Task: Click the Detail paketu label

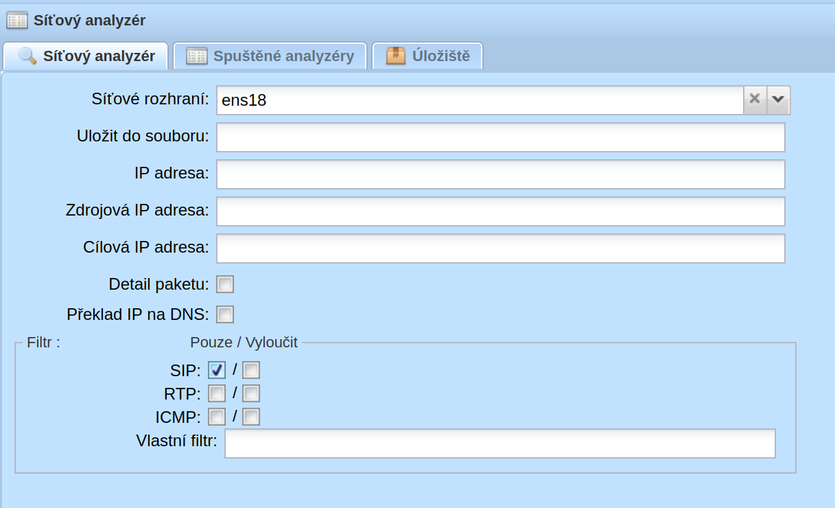Action: (159, 284)
